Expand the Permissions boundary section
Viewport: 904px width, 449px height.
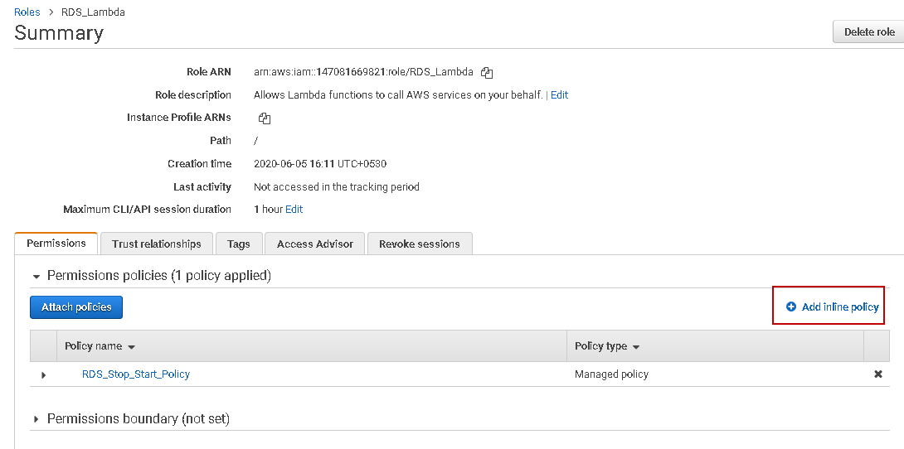pyautogui.click(x=36, y=419)
